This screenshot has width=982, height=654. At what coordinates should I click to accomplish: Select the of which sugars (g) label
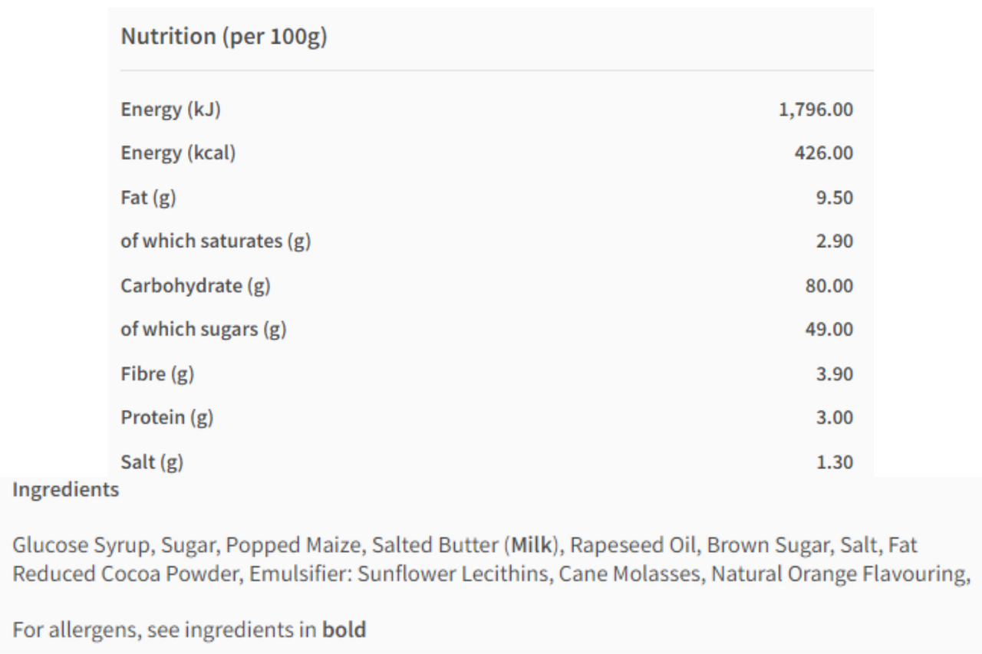203,330
